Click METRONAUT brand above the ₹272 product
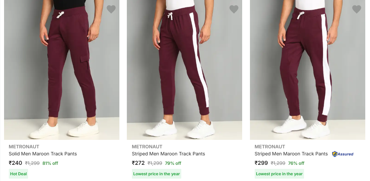Viewport: 370px width, 181px height. tap(147, 147)
